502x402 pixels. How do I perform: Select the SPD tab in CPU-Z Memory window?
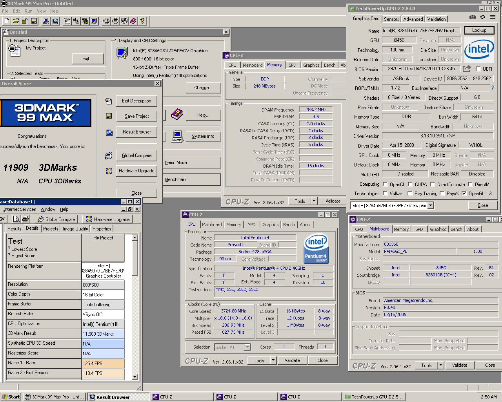click(293, 65)
